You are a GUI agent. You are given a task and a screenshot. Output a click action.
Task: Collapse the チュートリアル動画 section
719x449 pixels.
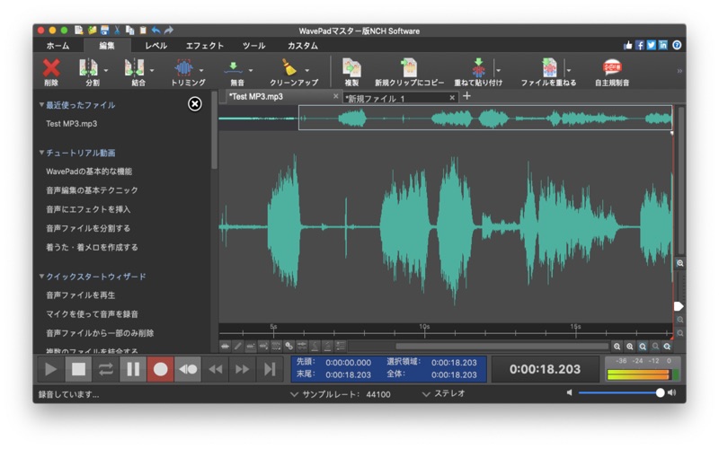41,153
